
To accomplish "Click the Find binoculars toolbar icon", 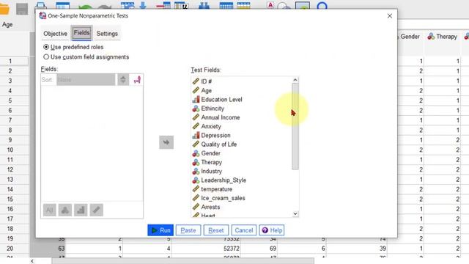I will click(204, 5).
